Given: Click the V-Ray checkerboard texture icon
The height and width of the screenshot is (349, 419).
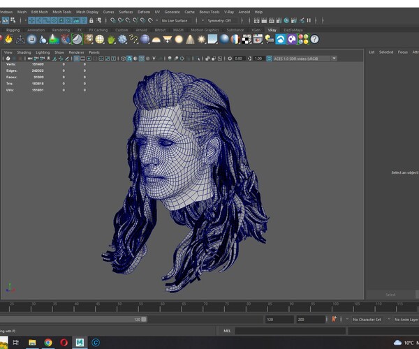Looking at the screenshot, I should click(247, 39).
